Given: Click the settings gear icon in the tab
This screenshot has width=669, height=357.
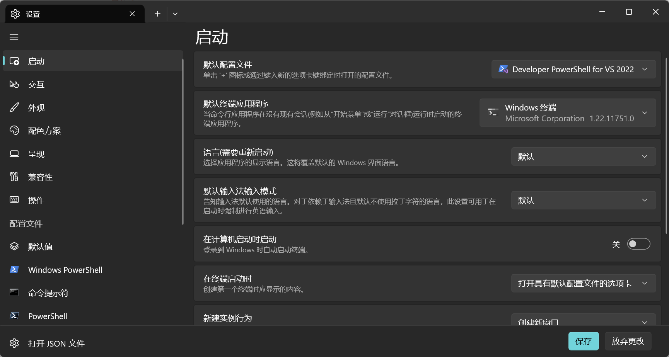Looking at the screenshot, I should 15,14.
